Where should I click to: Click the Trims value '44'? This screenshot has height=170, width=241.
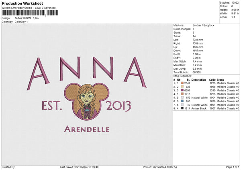coord(194,36)
